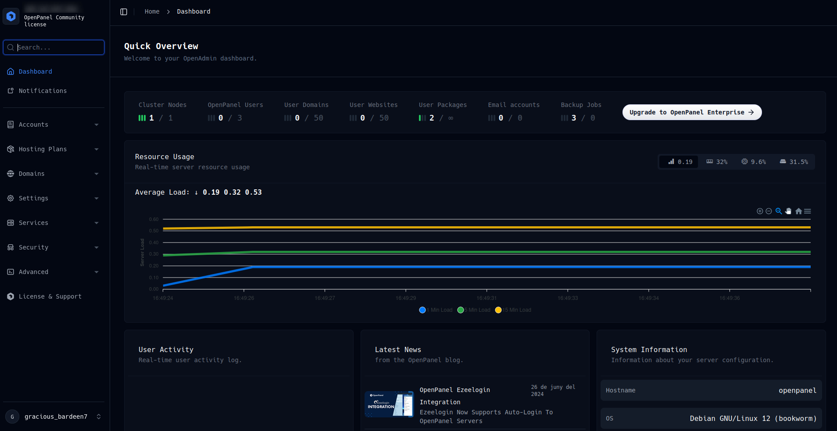The width and height of the screenshot is (837, 431).
Task: Switch to the 32% memory usage tab
Action: (717, 162)
